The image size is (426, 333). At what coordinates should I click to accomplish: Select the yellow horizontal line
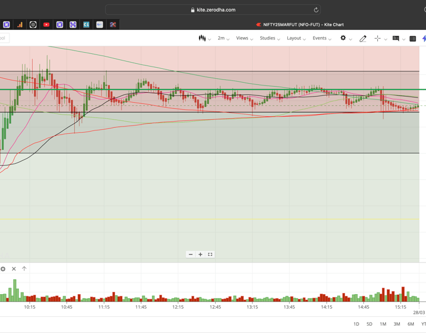point(210,219)
